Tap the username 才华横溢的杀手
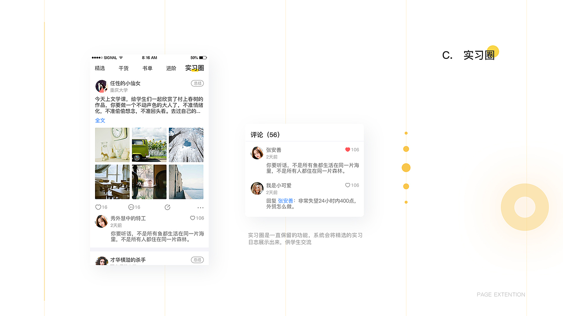Image resolution: width=563 pixels, height=316 pixels. [x=128, y=260]
